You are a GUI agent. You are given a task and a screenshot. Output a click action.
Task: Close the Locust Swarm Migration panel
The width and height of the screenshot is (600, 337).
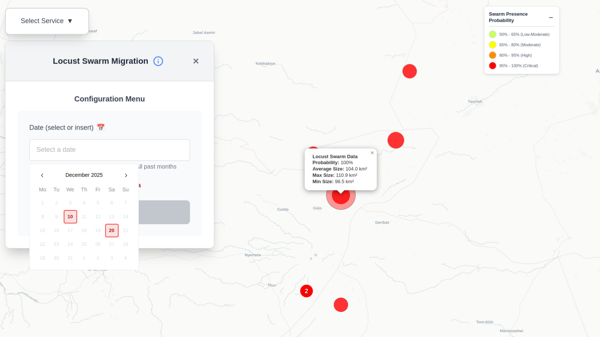point(196,61)
